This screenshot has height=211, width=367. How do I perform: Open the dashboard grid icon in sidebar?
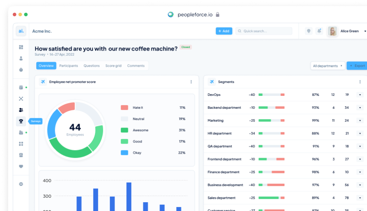[x=21, y=47]
